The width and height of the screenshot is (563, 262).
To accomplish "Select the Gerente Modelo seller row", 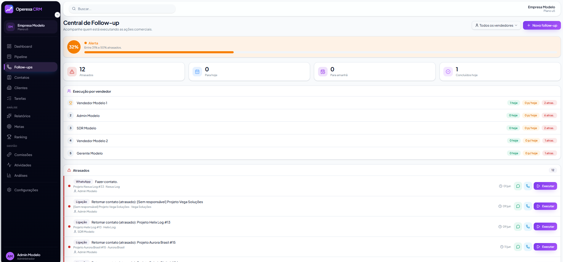I will coord(312,153).
